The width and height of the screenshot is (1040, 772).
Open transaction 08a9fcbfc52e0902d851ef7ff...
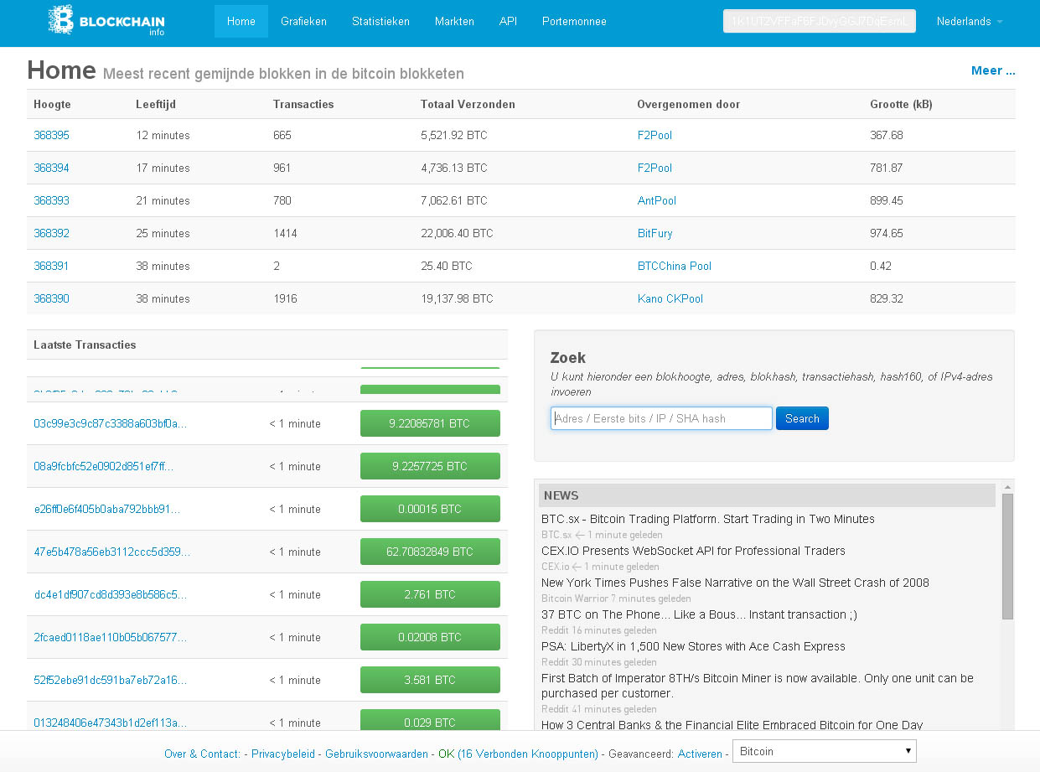pos(104,466)
